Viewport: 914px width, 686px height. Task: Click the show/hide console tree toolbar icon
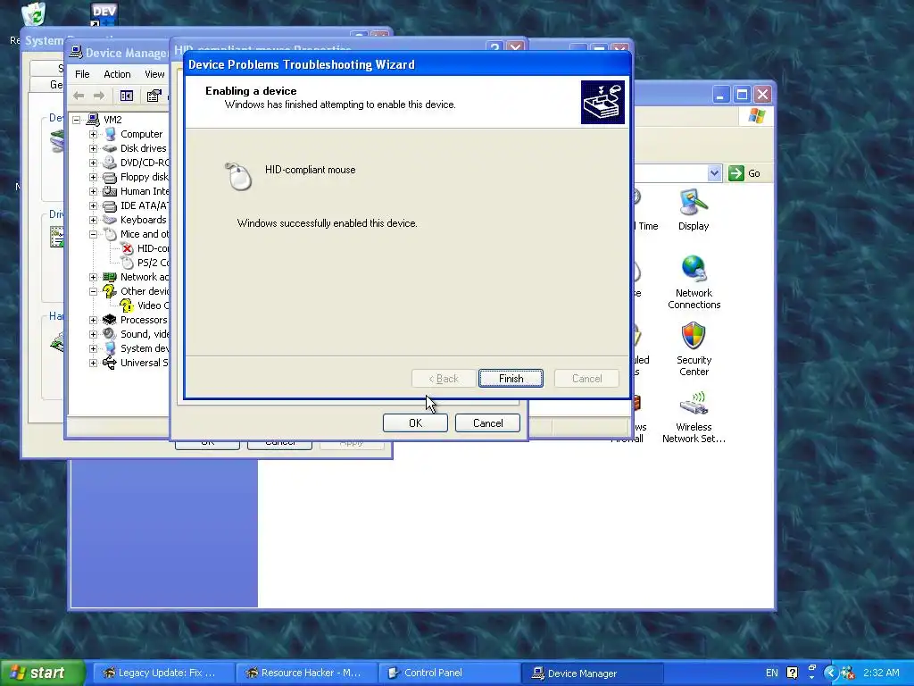(127, 96)
